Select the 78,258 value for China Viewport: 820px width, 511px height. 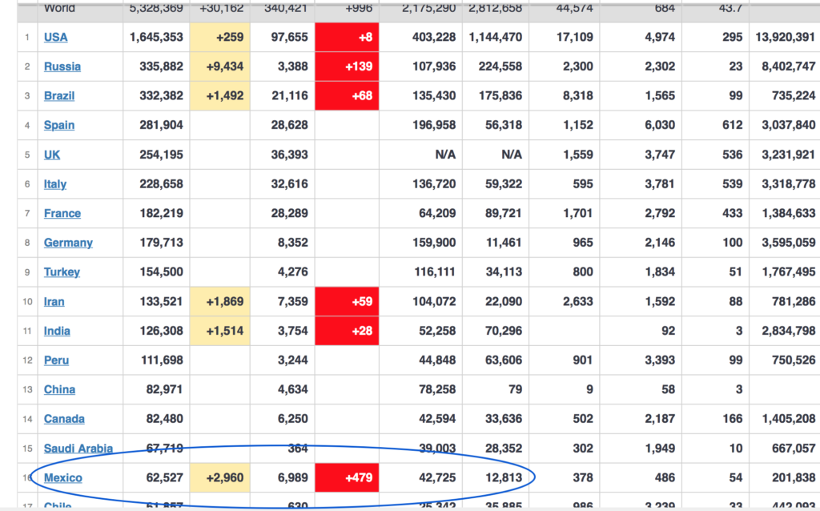tap(437, 389)
